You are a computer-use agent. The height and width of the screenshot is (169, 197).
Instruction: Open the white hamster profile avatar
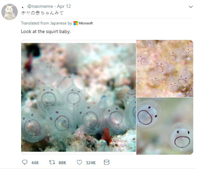point(10,12)
